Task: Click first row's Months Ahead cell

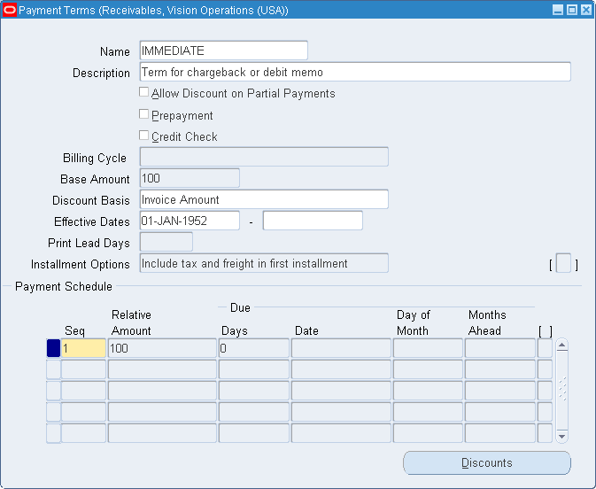Action: tap(500, 348)
